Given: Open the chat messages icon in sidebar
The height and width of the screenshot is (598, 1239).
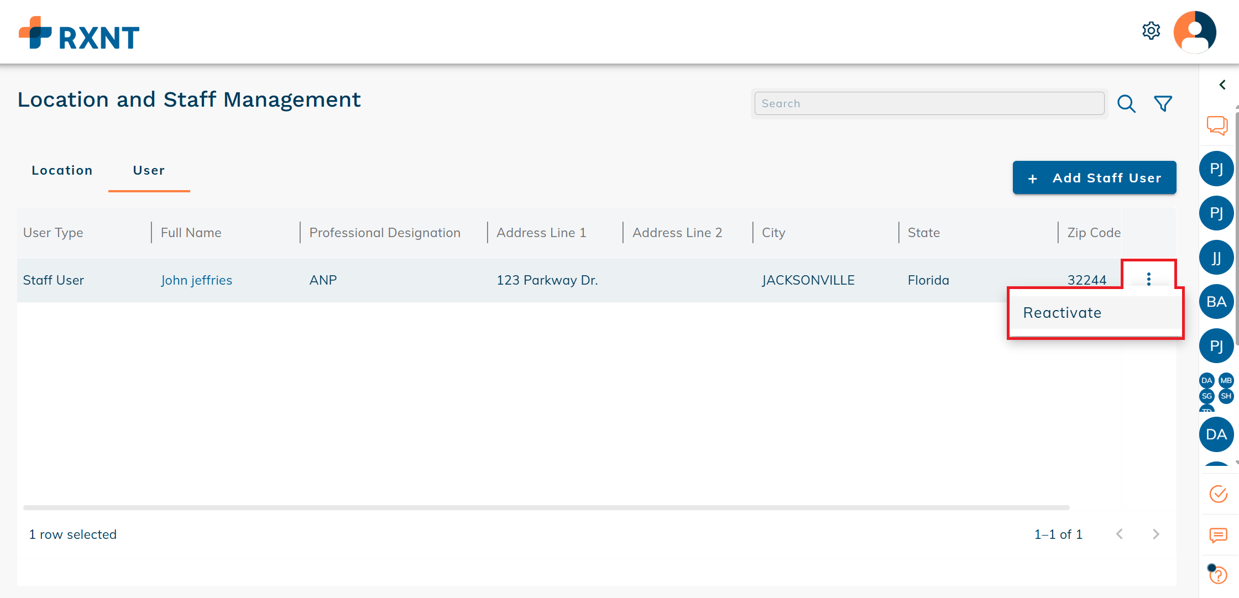Looking at the screenshot, I should (1216, 125).
